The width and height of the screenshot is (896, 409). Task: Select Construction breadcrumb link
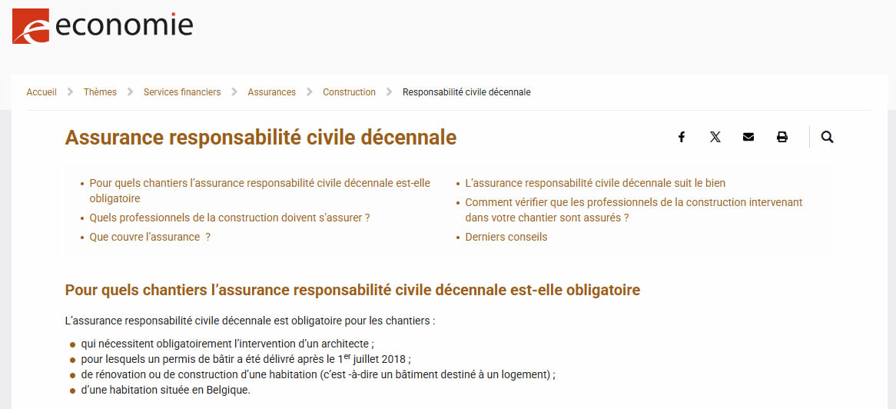[x=349, y=92]
